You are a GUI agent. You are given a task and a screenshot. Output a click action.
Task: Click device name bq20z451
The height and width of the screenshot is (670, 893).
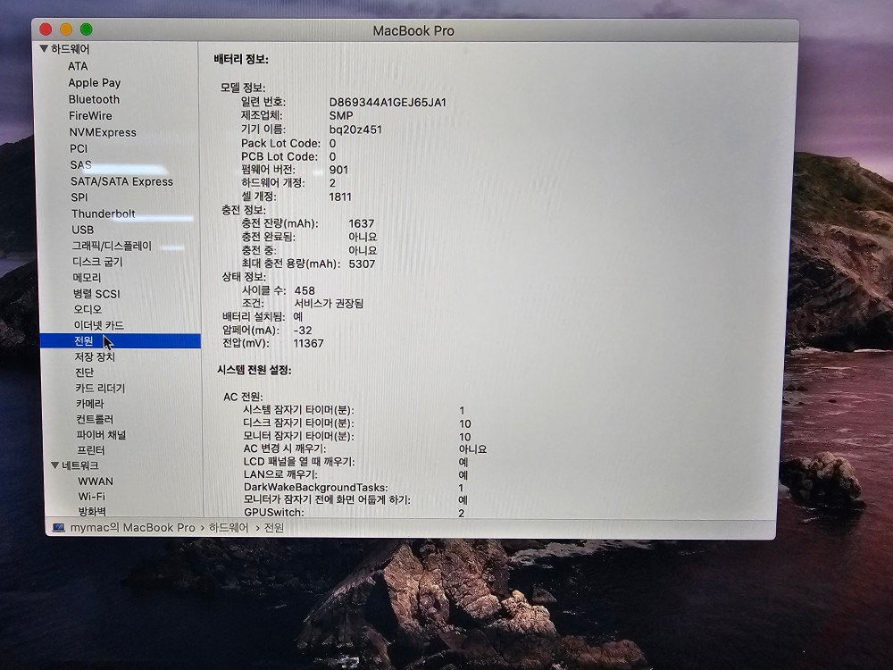[x=355, y=130]
